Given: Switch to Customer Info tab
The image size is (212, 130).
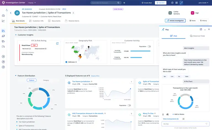Looking at the screenshot, I should 36,21.
